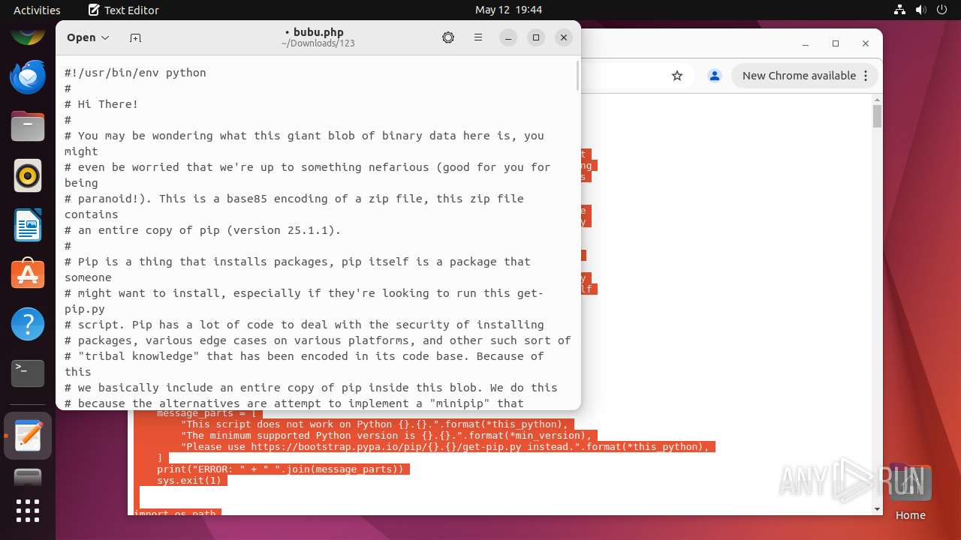Maximize the Text Editor window

point(536,37)
